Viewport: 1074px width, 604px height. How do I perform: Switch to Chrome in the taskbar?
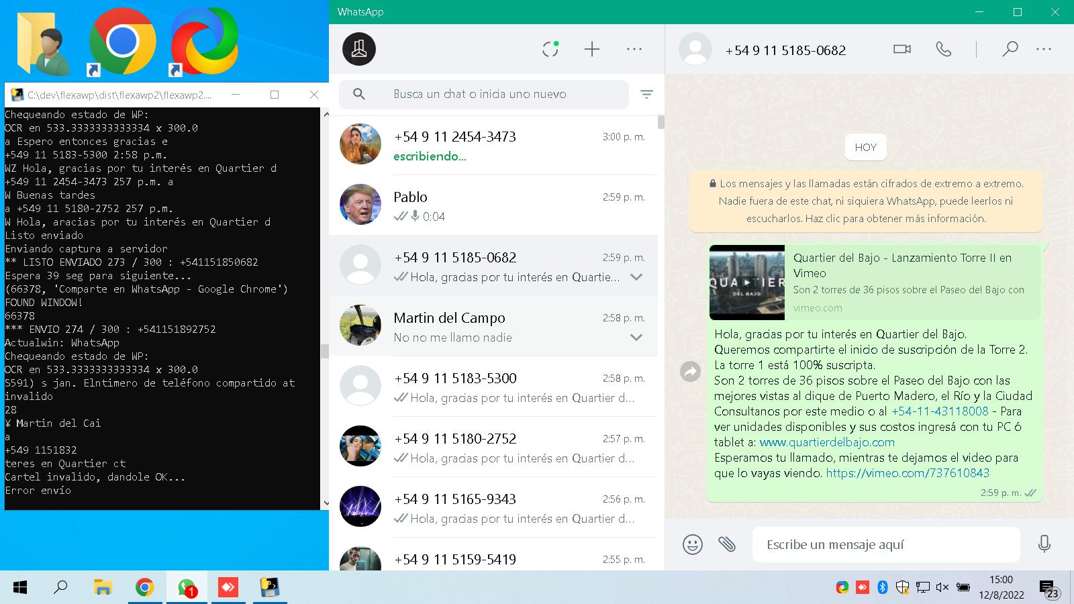[144, 588]
